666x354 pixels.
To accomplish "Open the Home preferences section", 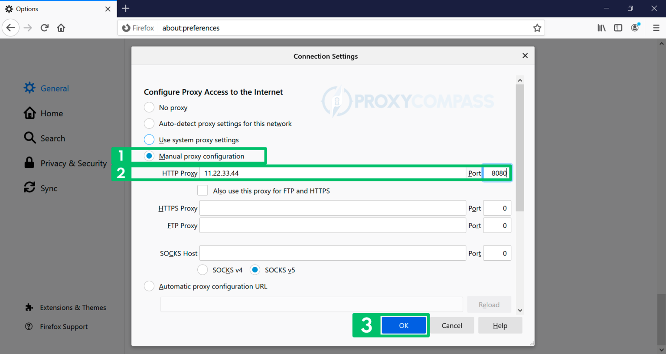I will click(52, 113).
